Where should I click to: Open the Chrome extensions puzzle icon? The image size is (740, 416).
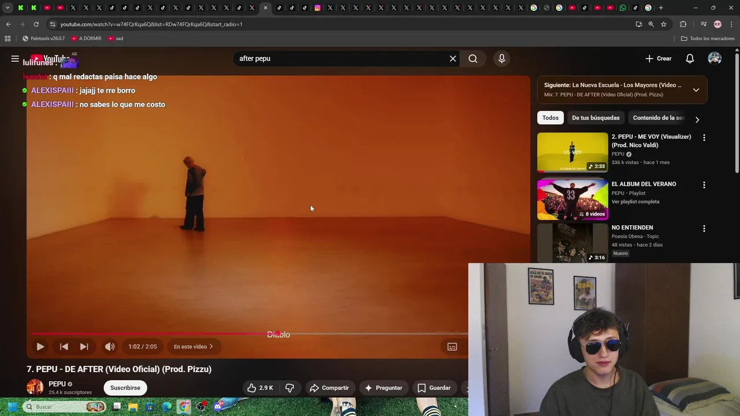[683, 24]
